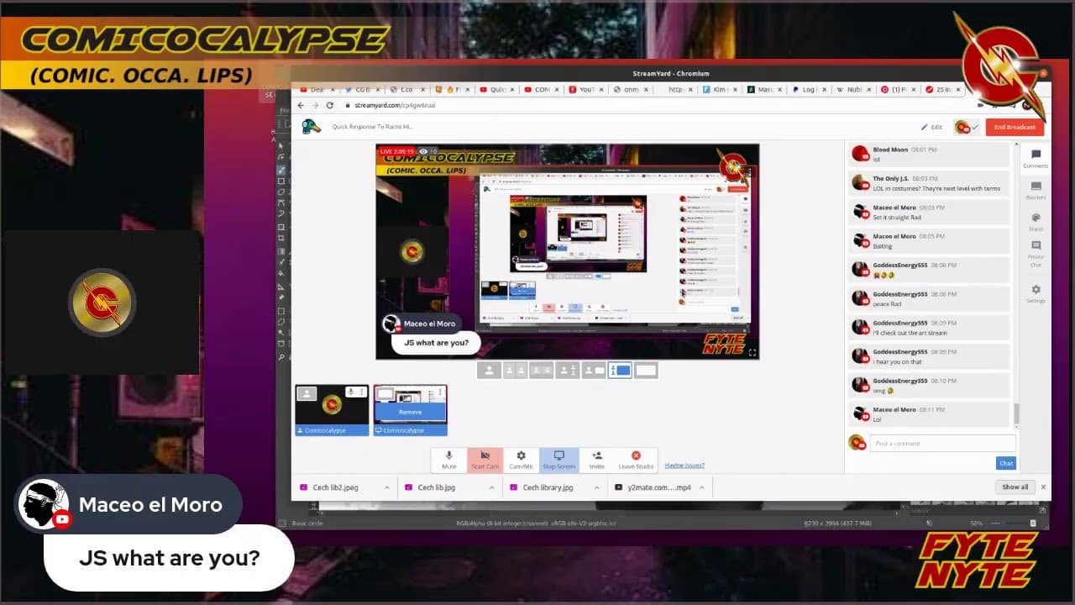
Task: Switch to the Settings sidebar tab
Action: 1036,293
